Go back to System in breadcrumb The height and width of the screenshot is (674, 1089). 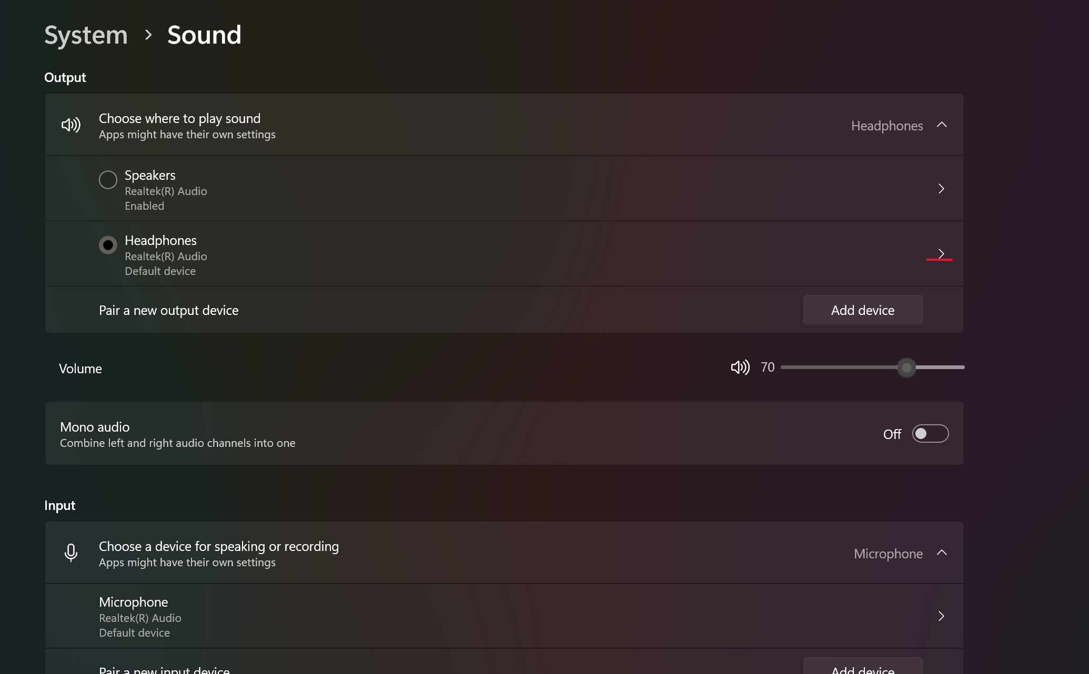(x=86, y=35)
